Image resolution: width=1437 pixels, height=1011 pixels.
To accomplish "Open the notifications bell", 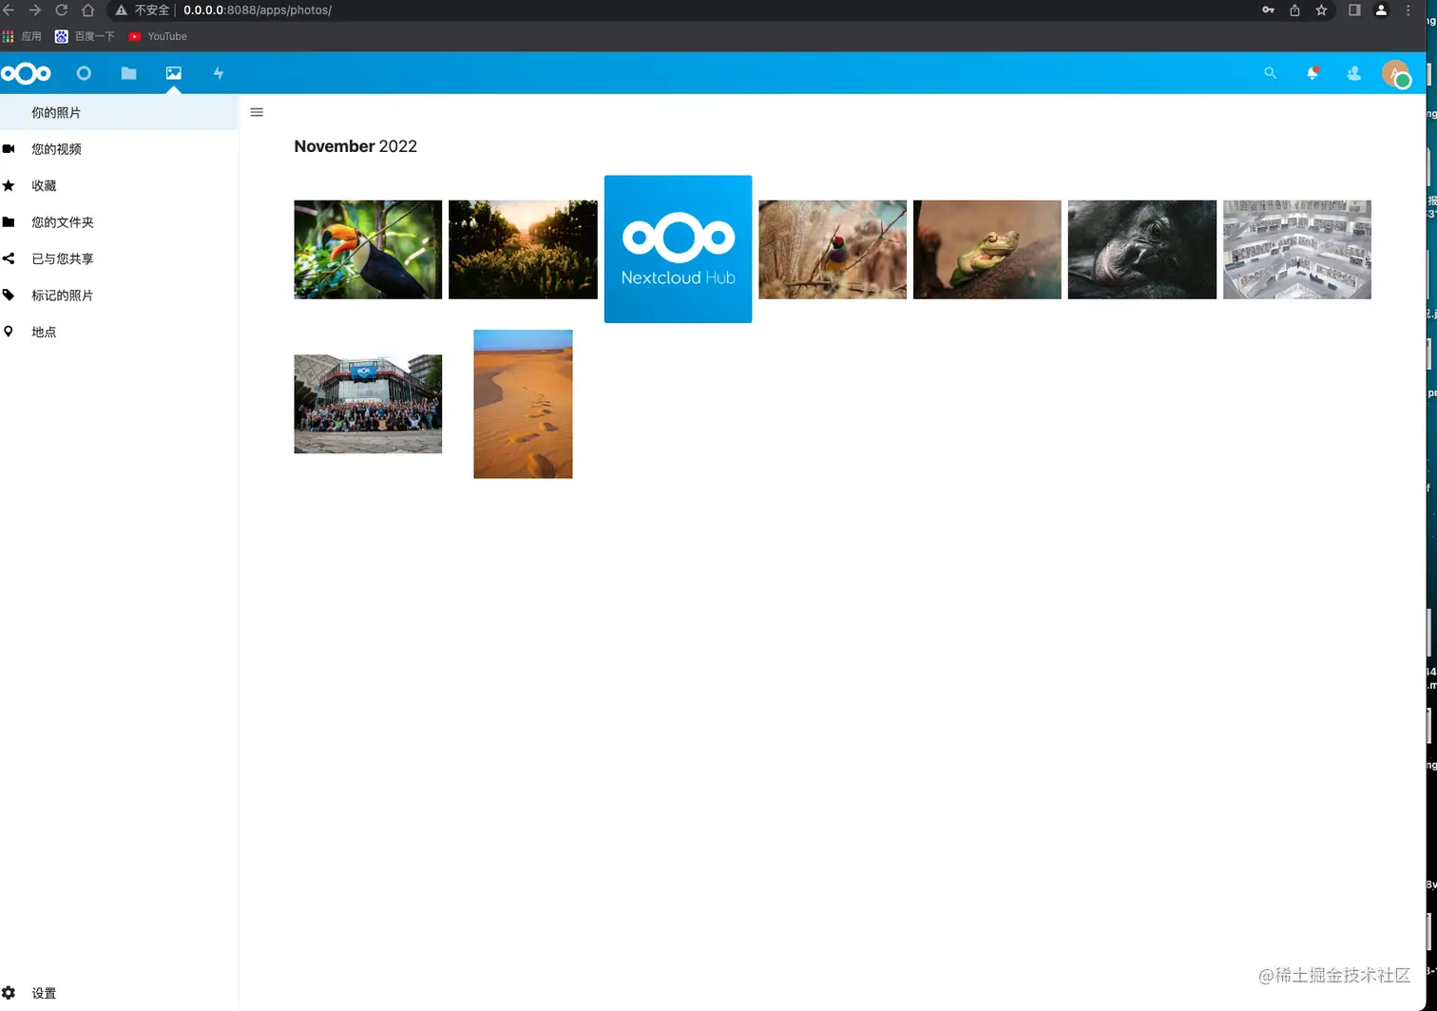I will [x=1312, y=73].
